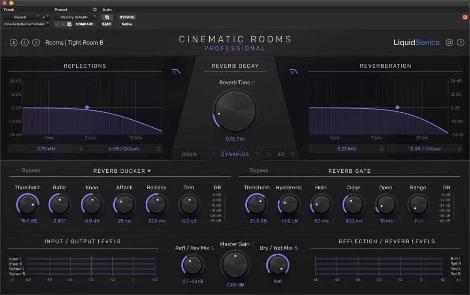Go to the previous preset arrow
This screenshot has width=470, height=295.
(x=25, y=43)
